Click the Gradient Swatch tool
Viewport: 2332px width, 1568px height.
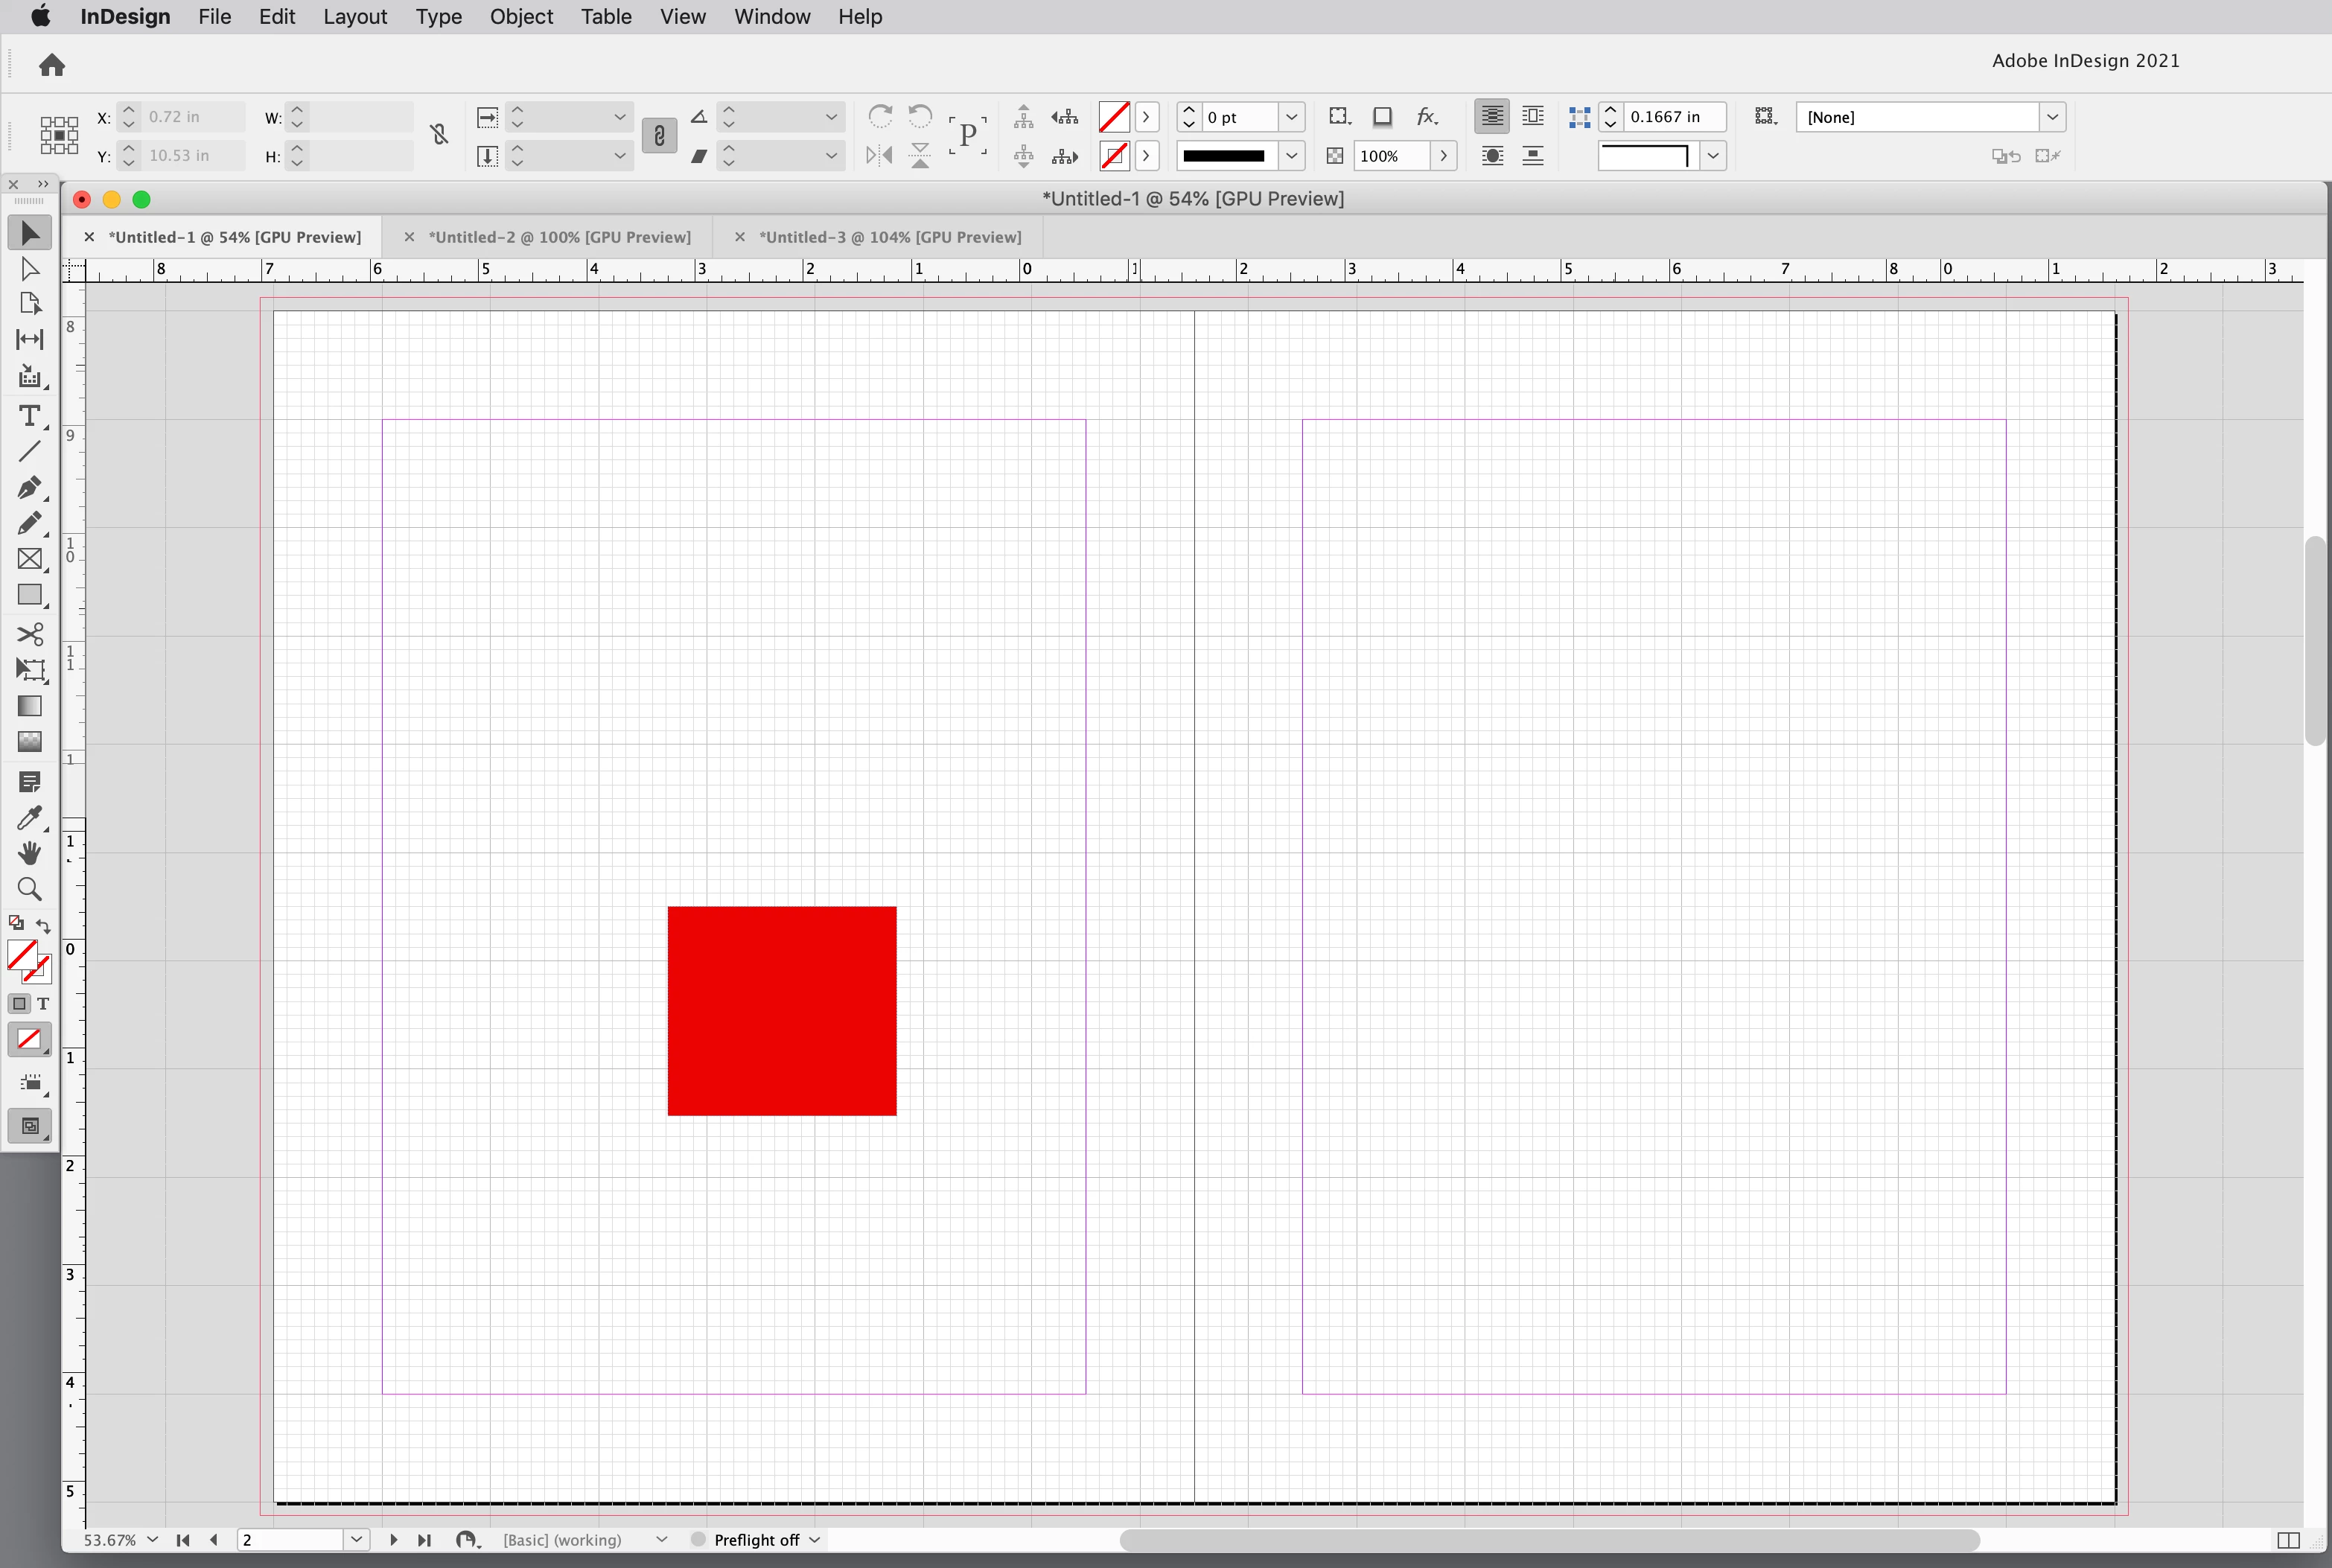(x=29, y=706)
